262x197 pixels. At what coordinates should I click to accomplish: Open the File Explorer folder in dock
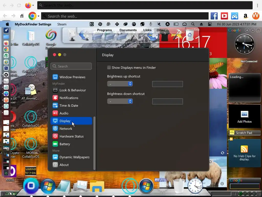(x=97, y=186)
